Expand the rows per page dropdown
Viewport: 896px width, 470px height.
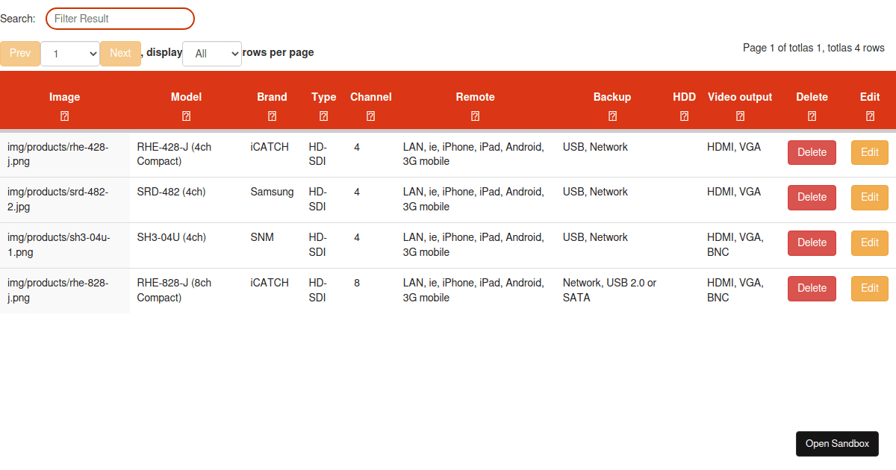[212, 54]
